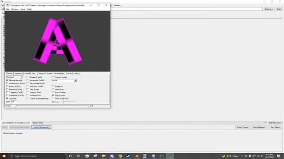The height and width of the screenshot is (159, 284).
Task: Expand the Garry's Mod game selector dropdown
Action: 149,123
